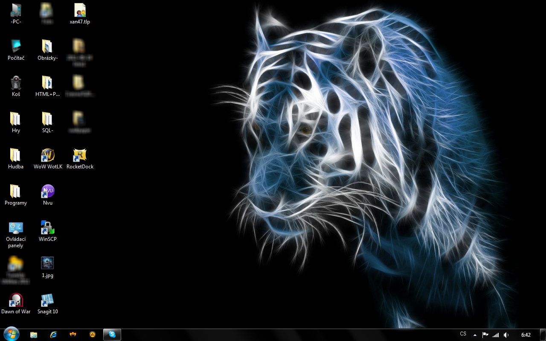Select the WinSCP desktop shortcut
This screenshot has width=546, height=341.
[x=48, y=228]
